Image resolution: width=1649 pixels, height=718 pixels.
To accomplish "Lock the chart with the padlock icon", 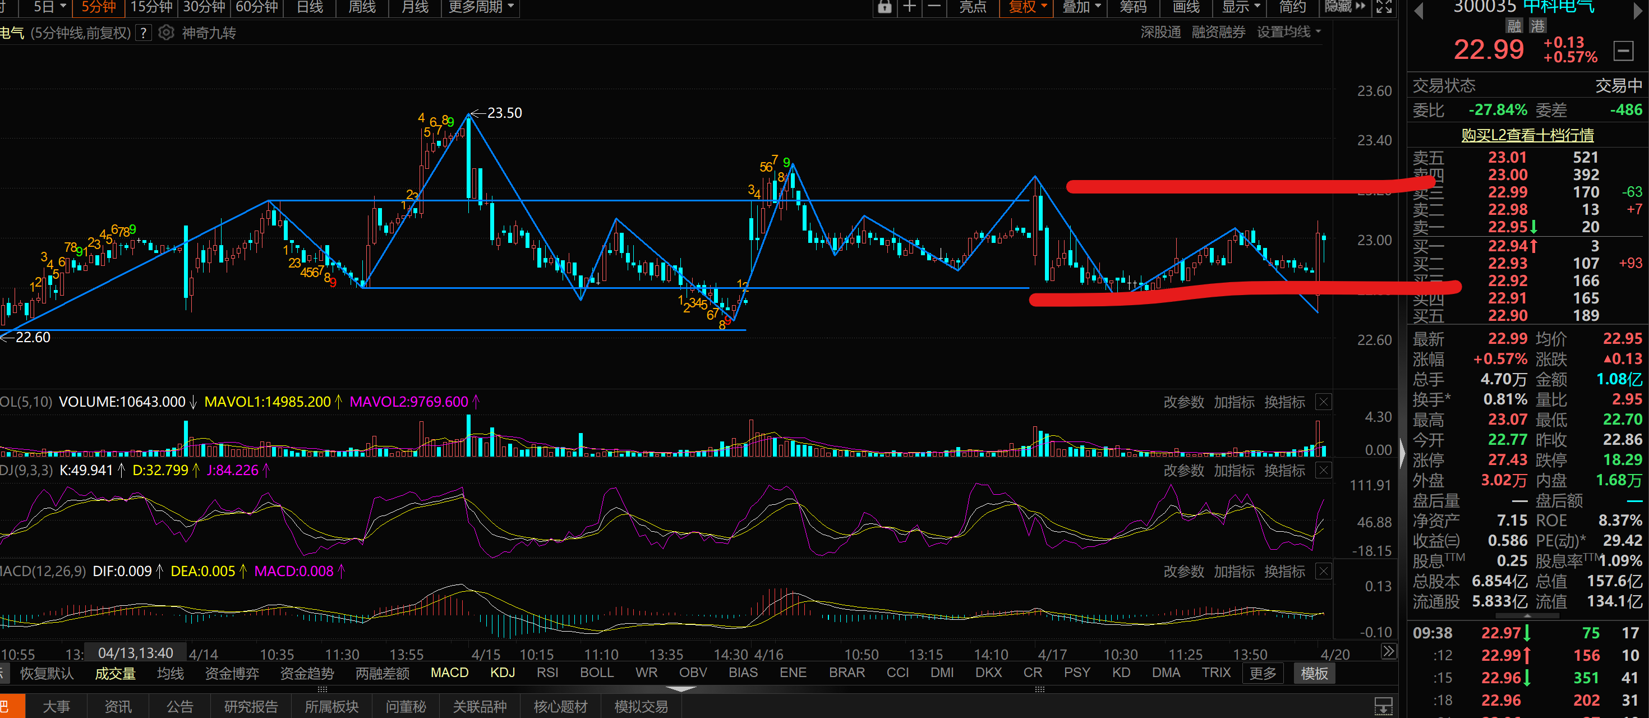I will tap(884, 7).
